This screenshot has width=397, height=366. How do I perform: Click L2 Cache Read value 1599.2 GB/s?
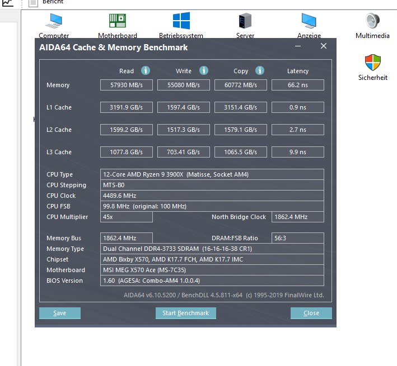127,130
